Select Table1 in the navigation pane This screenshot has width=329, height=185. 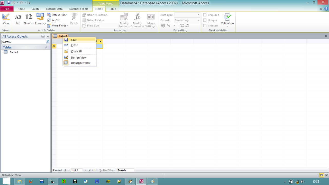point(14,52)
